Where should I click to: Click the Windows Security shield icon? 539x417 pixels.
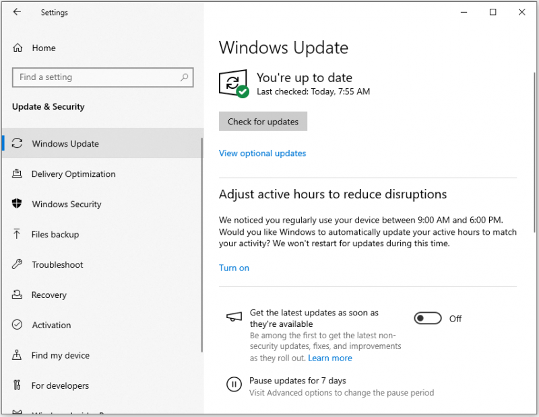tap(17, 204)
